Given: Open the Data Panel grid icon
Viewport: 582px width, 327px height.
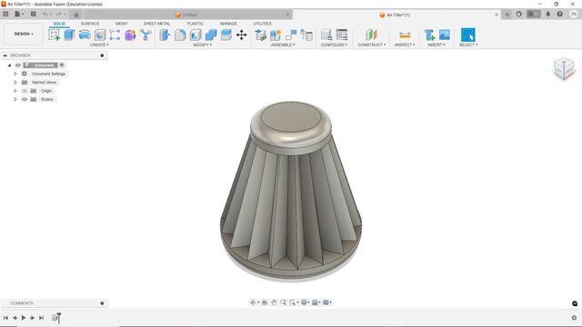Looking at the screenshot, I should pos(5,15).
